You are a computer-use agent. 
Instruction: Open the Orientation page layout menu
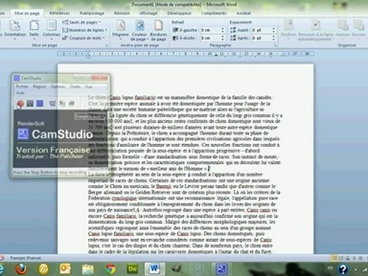point(15,29)
